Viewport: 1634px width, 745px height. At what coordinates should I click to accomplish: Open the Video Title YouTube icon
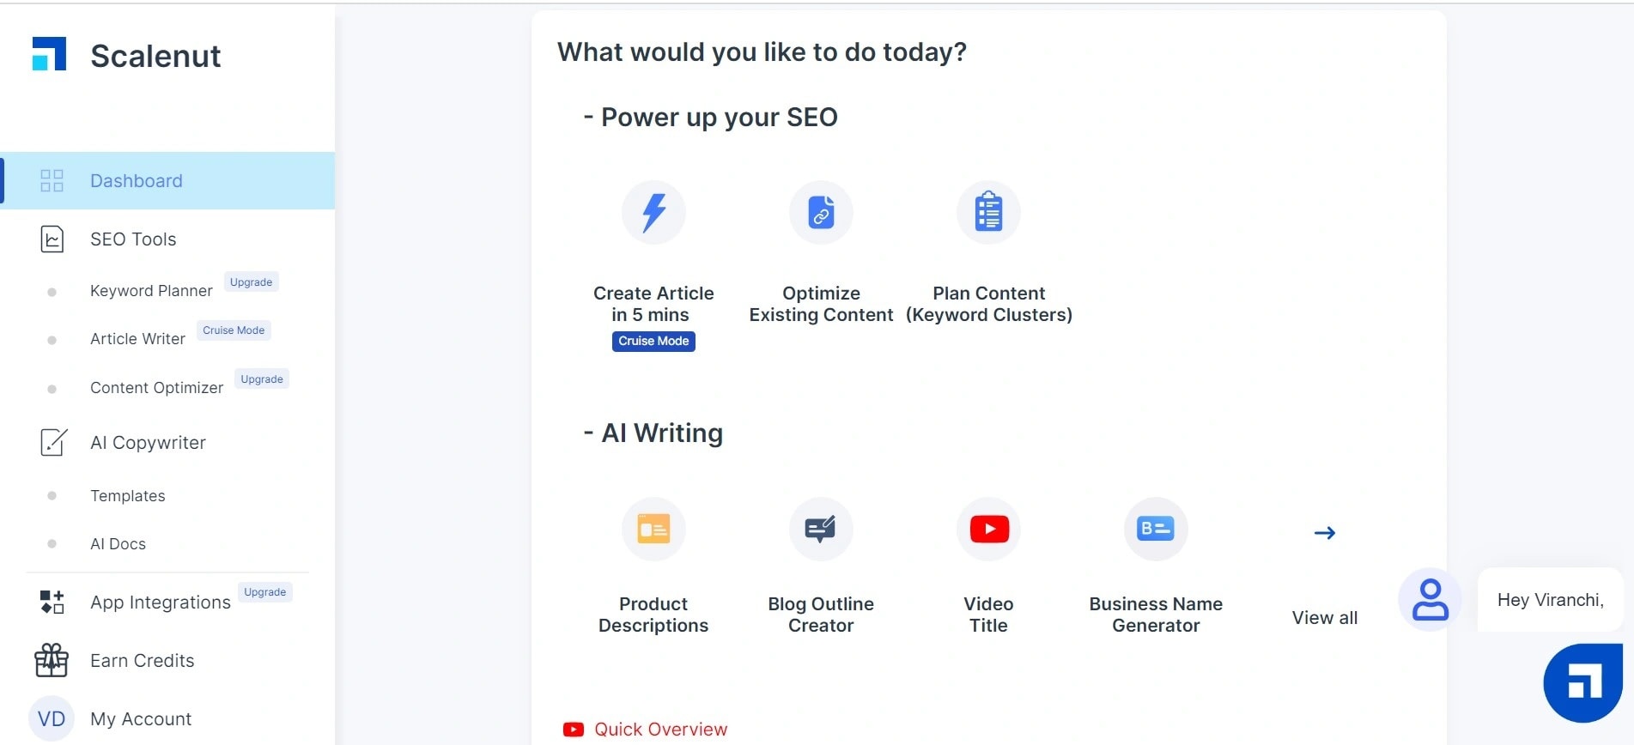click(x=988, y=529)
